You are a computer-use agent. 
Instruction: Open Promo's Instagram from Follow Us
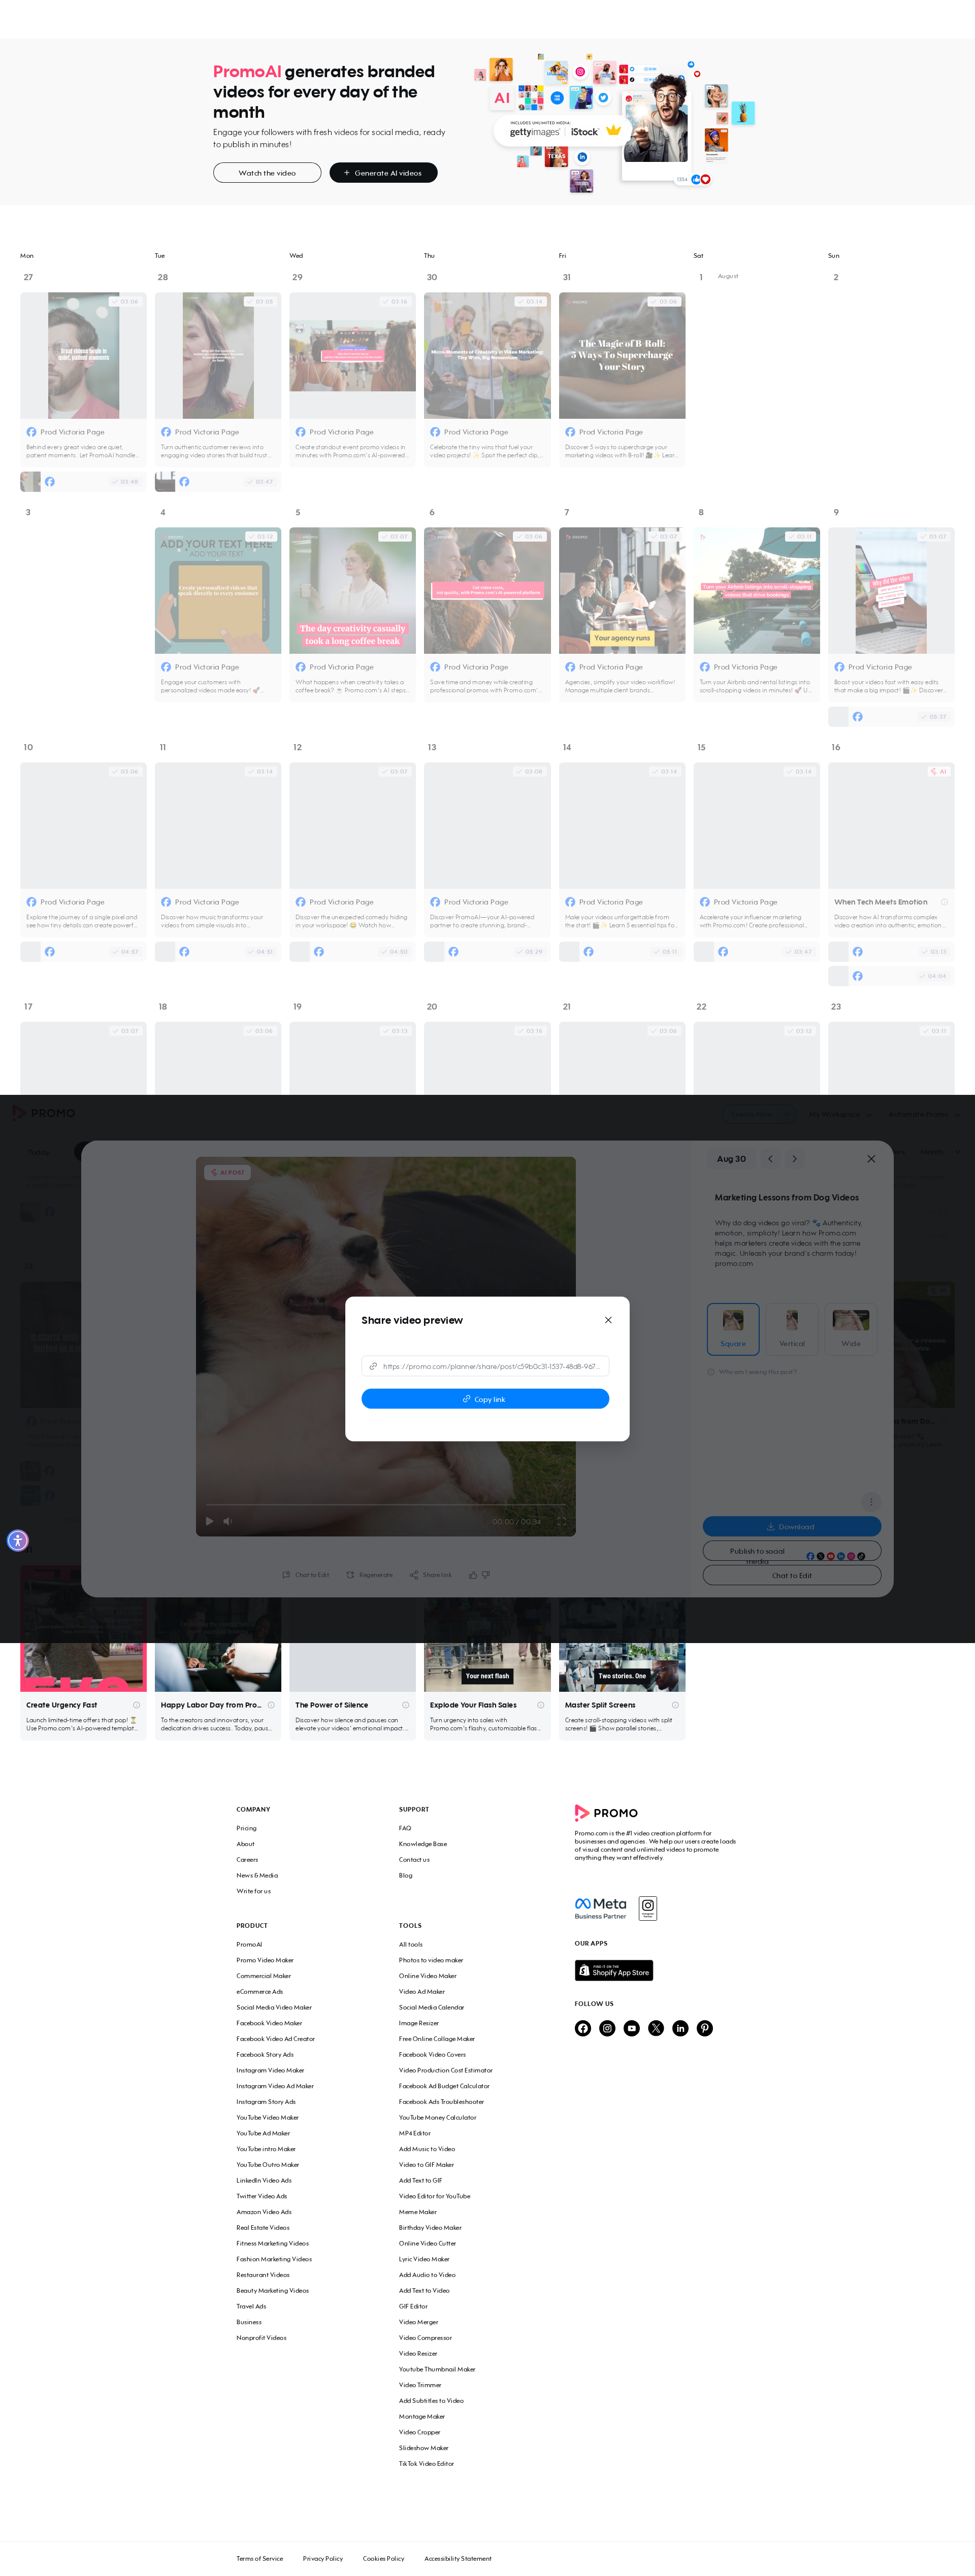pyautogui.click(x=607, y=2028)
